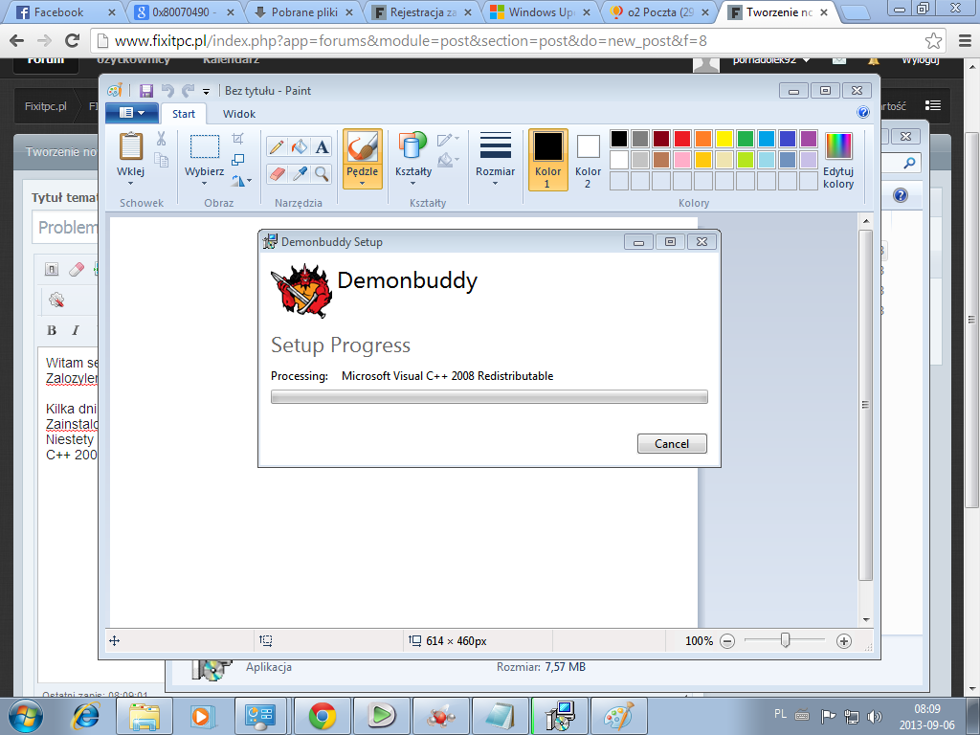The width and height of the screenshot is (980, 735).
Task: Zoom out using the minus button in Paint
Action: click(x=727, y=641)
